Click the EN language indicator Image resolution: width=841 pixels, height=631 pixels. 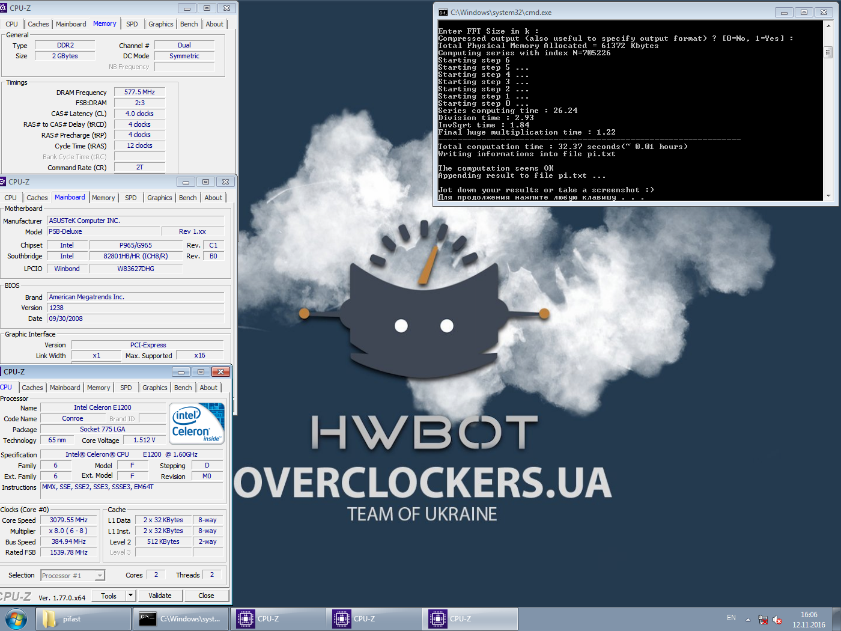[731, 618]
